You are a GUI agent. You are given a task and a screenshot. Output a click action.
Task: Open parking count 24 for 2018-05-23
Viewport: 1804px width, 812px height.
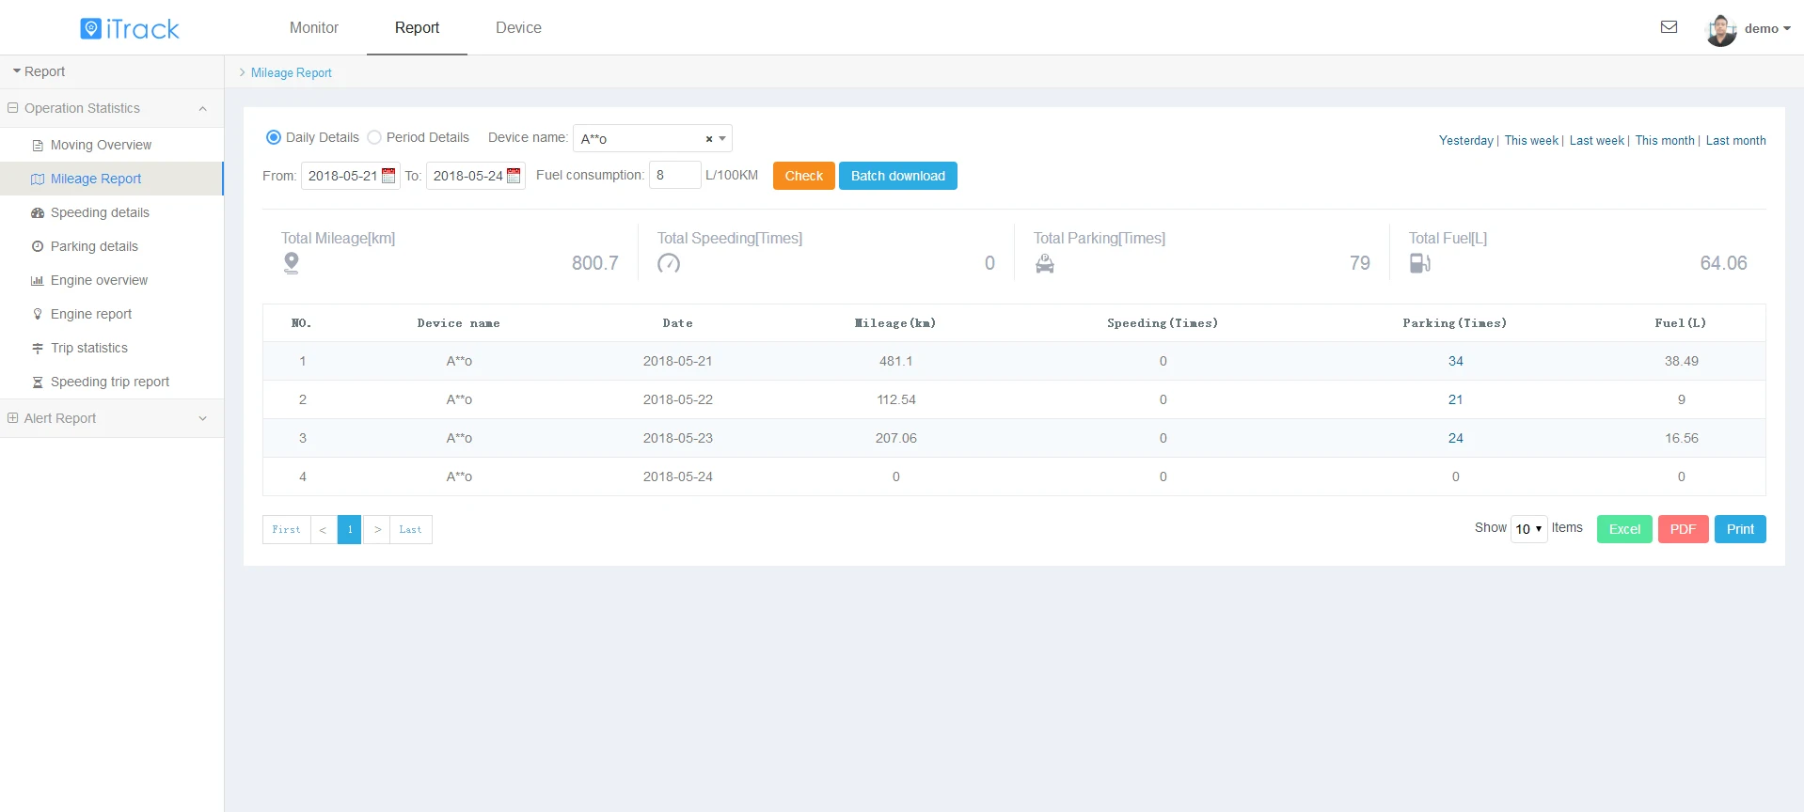[1455, 438]
